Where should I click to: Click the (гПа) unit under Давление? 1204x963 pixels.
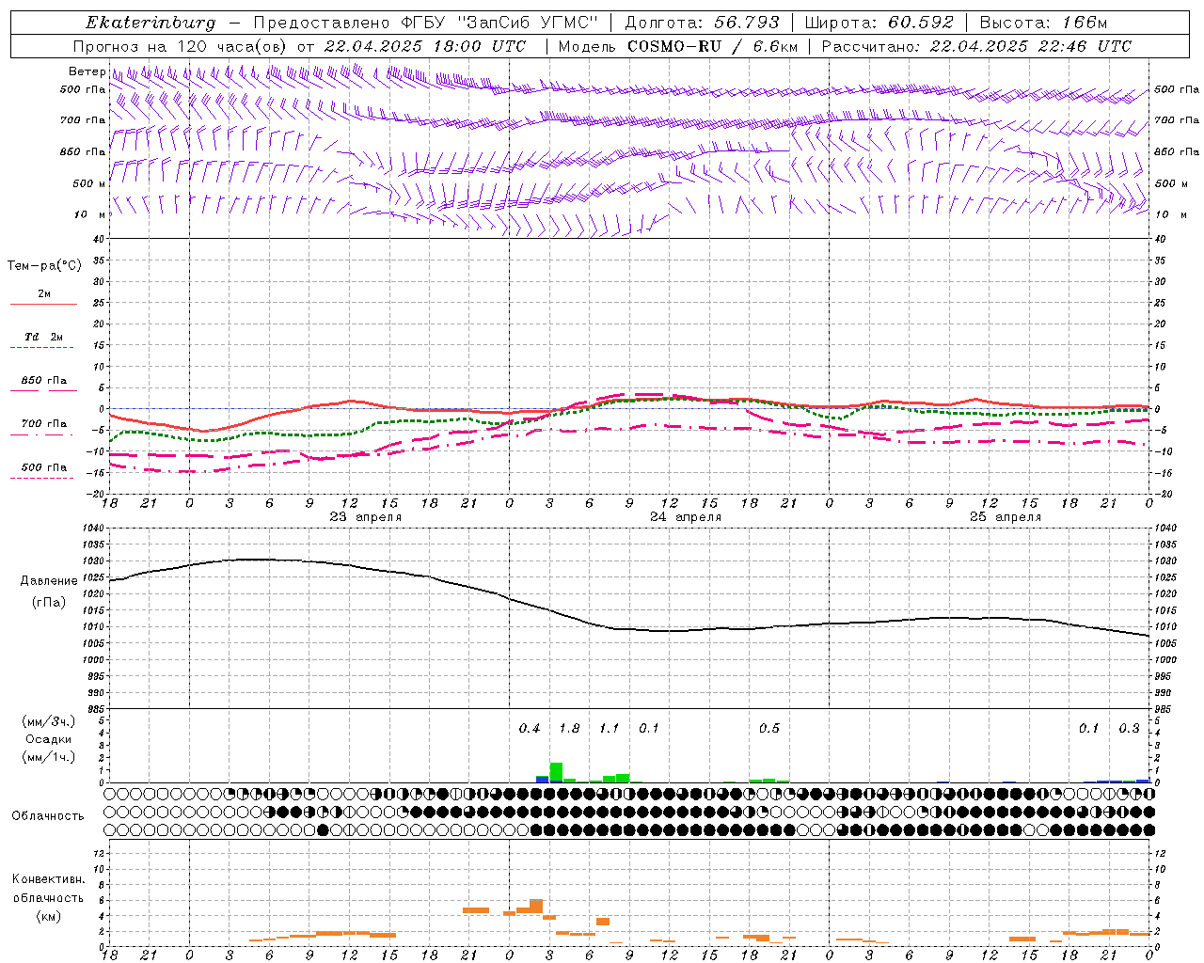[49, 603]
